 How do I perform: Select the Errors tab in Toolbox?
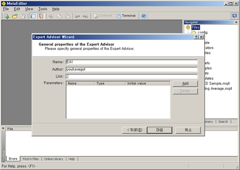point(13,159)
